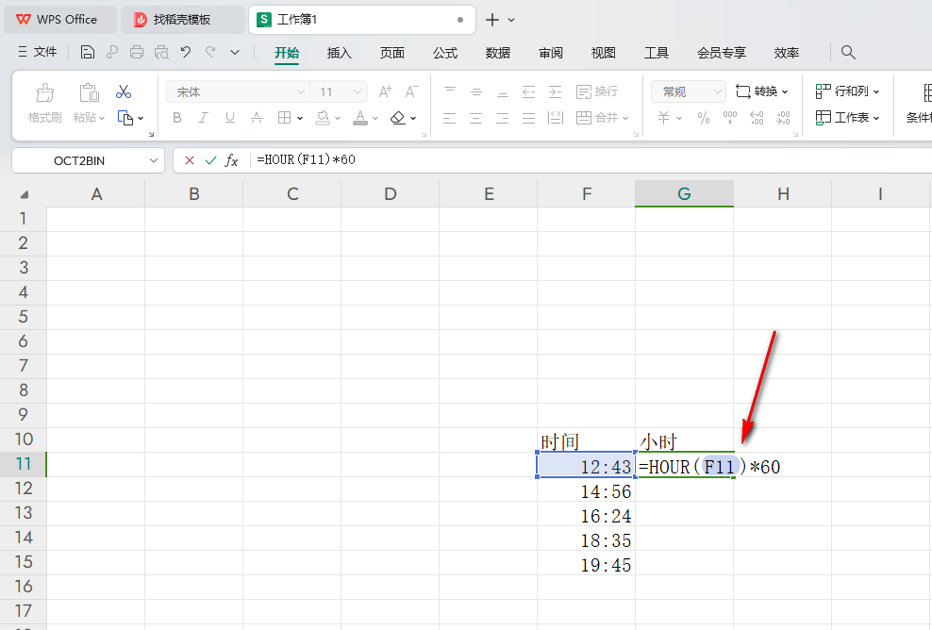The height and width of the screenshot is (630, 932).
Task: Expand the name box dropdown showing OCT2BIN
Action: click(x=154, y=160)
